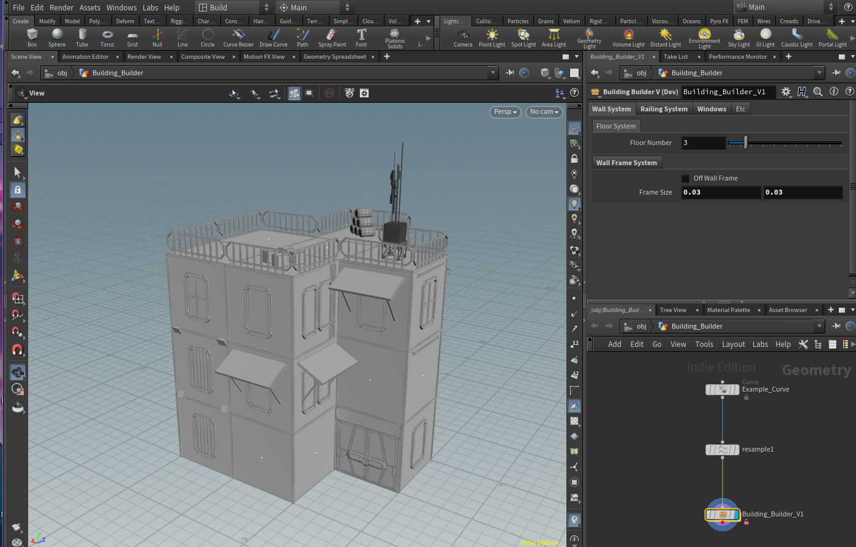Open network editor Layout menu

point(733,344)
